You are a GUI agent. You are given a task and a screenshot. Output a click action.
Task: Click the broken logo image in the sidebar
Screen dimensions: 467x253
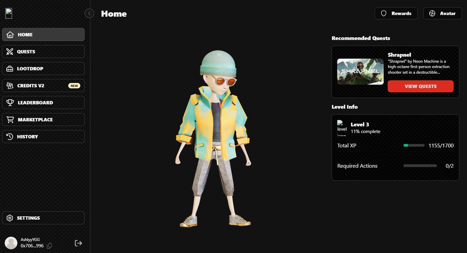(x=9, y=13)
